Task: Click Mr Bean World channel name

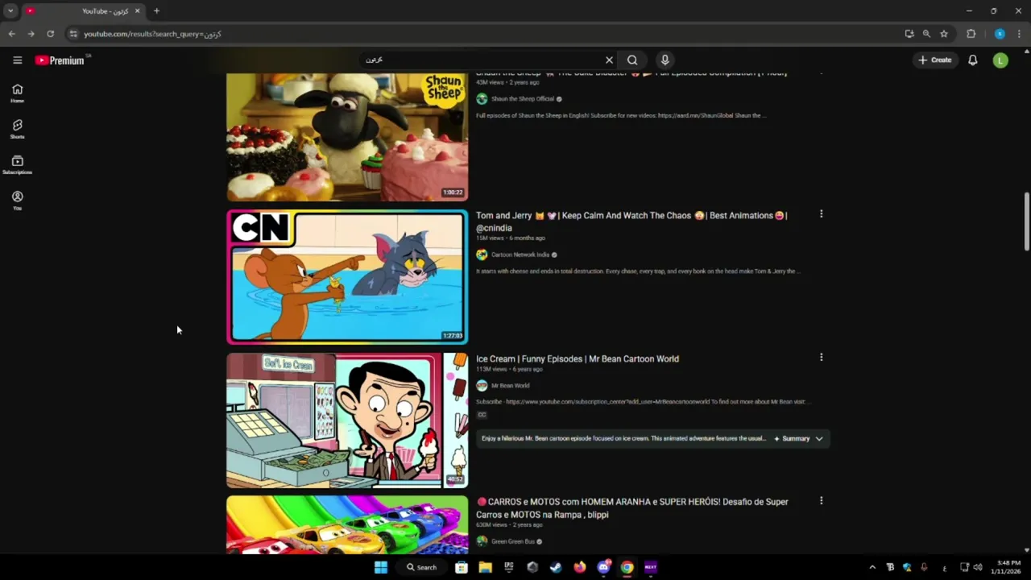Action: pos(511,385)
